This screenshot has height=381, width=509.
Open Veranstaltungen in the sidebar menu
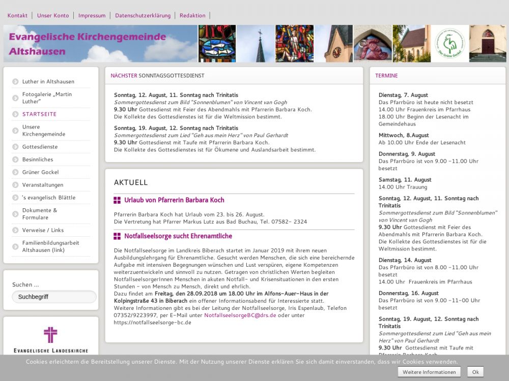click(43, 185)
